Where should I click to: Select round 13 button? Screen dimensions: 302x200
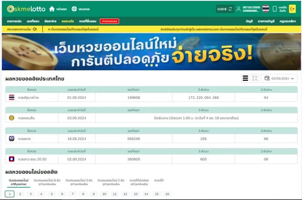pos(136,194)
